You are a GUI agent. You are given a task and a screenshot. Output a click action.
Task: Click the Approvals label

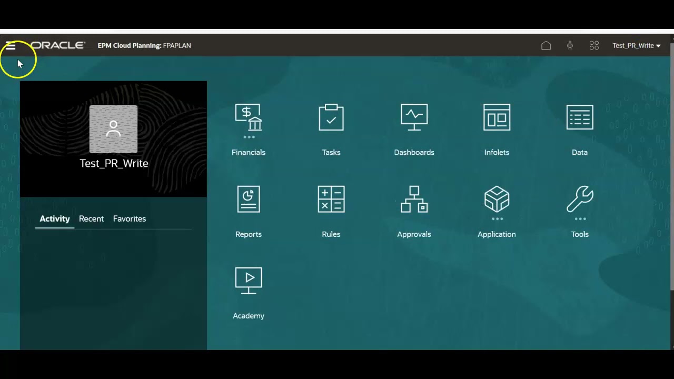point(414,234)
